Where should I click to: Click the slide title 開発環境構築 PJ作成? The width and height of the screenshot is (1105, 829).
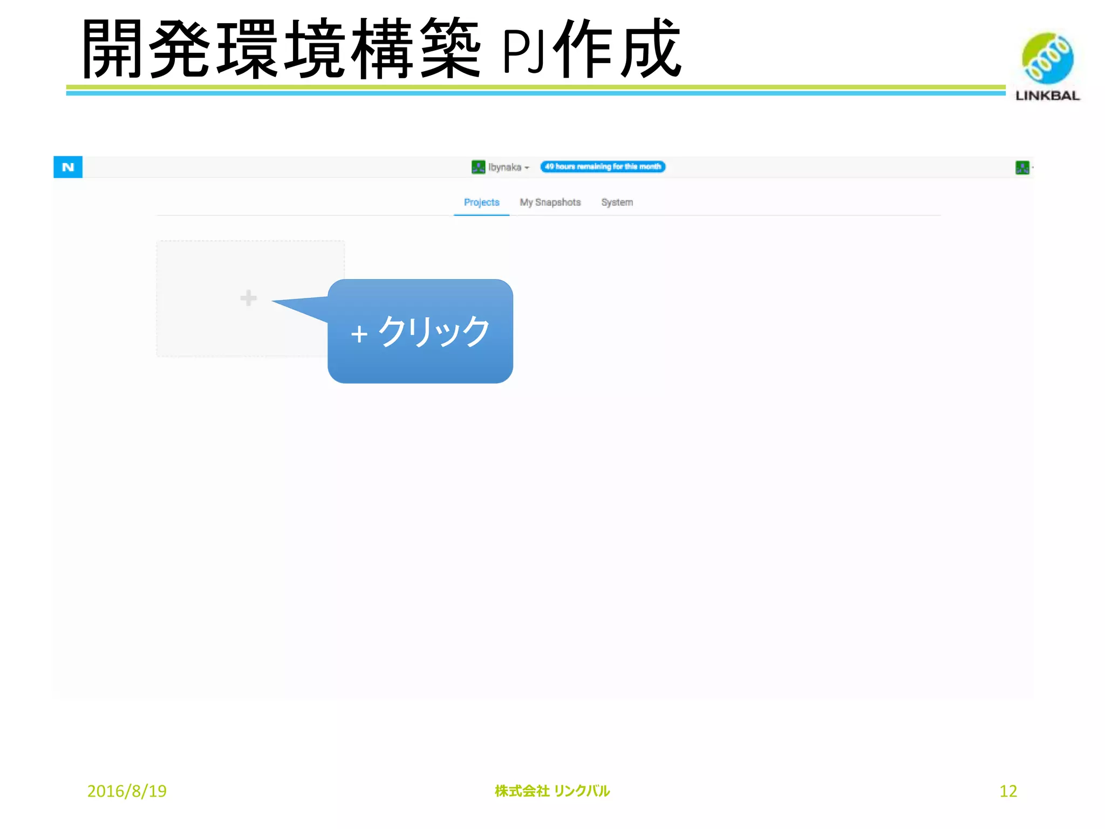(x=381, y=49)
